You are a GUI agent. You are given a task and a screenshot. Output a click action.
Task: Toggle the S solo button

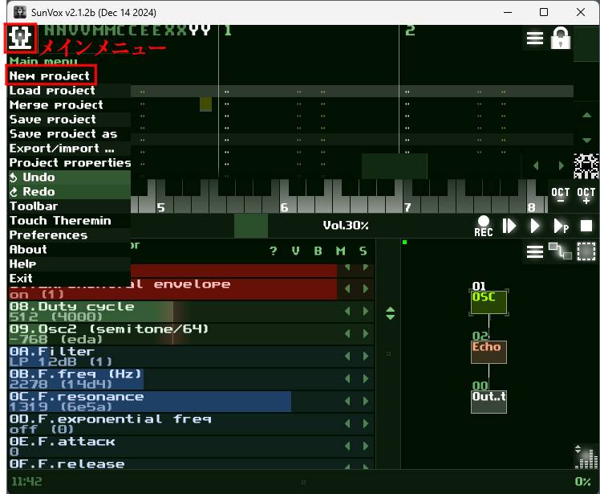[x=363, y=251]
